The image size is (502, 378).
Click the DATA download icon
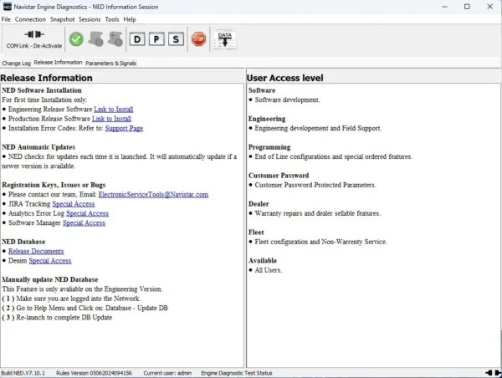point(225,39)
